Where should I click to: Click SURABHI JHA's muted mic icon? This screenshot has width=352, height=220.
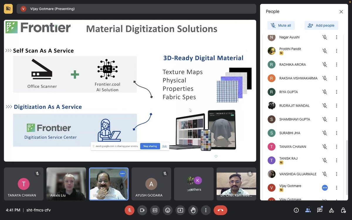click(325, 133)
